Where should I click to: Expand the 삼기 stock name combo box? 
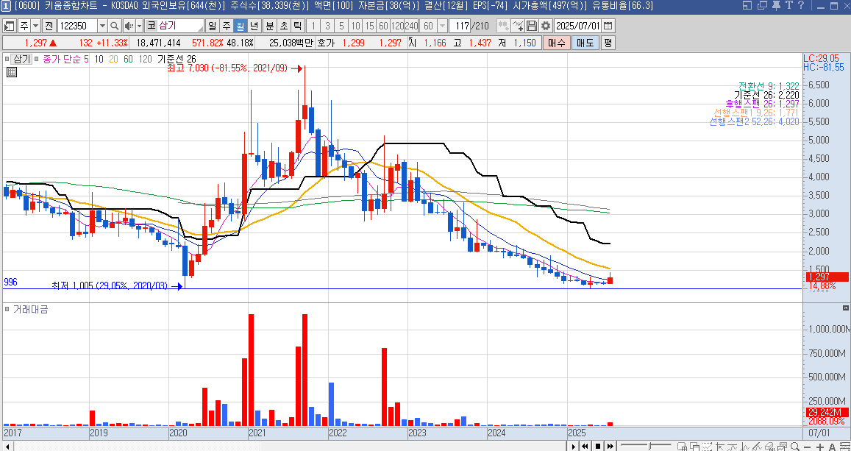click(200, 28)
